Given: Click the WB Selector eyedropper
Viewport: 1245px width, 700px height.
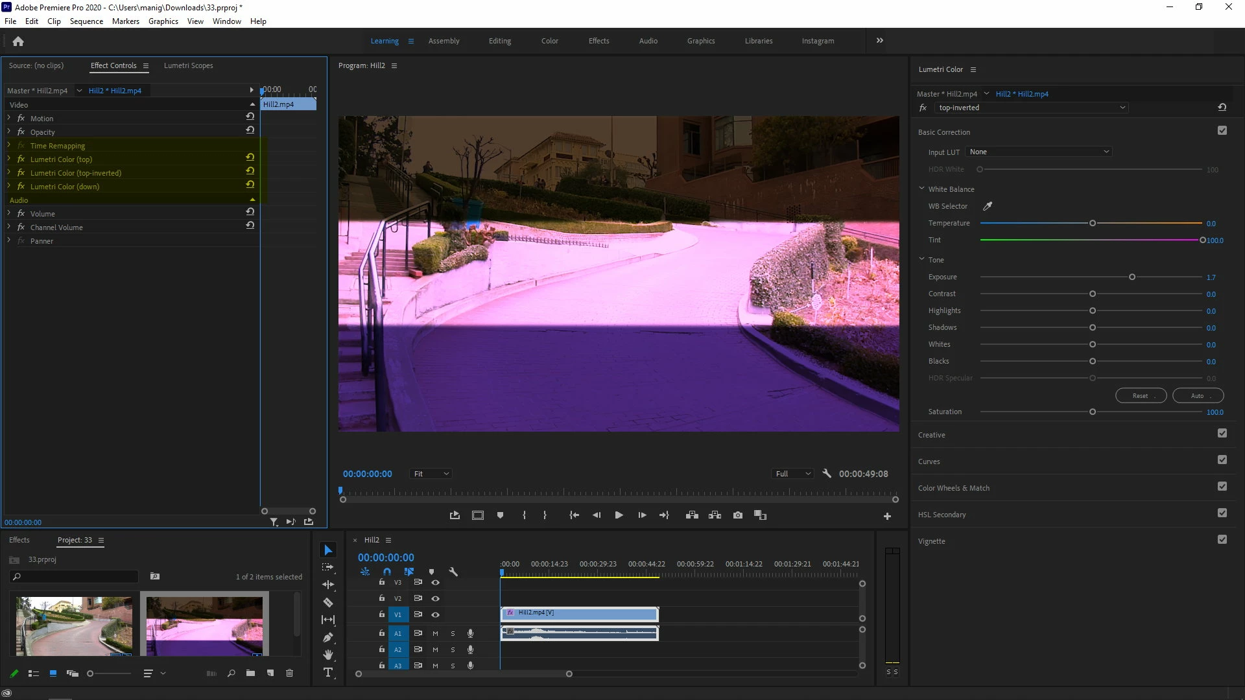Looking at the screenshot, I should click(x=988, y=206).
